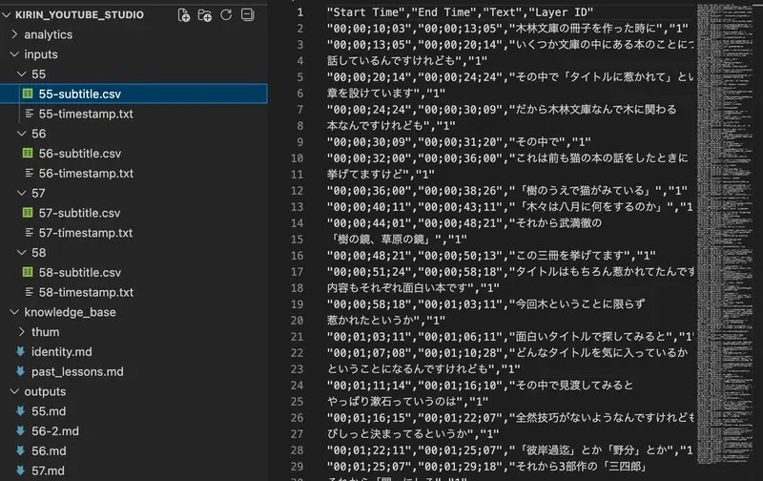This screenshot has height=481, width=763.
Task: Click the markdown icon beside 57.md
Action: 20,471
